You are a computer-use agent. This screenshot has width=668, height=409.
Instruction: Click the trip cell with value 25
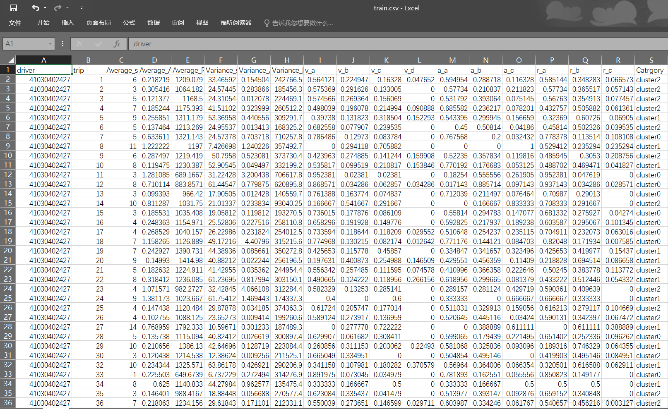tap(88, 308)
